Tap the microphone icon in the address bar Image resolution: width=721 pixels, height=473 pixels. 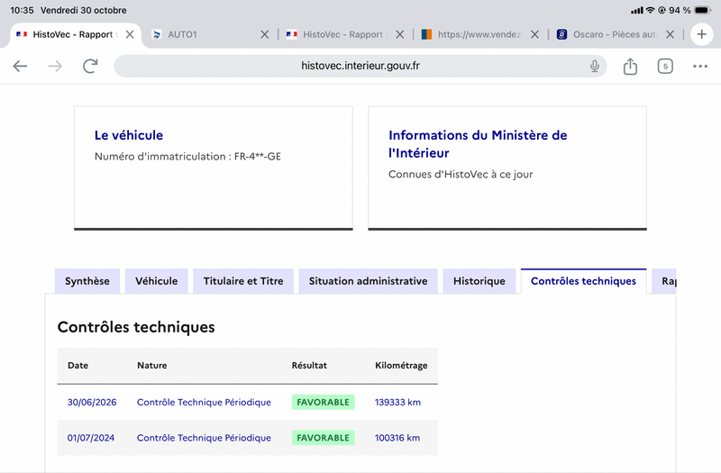click(595, 66)
